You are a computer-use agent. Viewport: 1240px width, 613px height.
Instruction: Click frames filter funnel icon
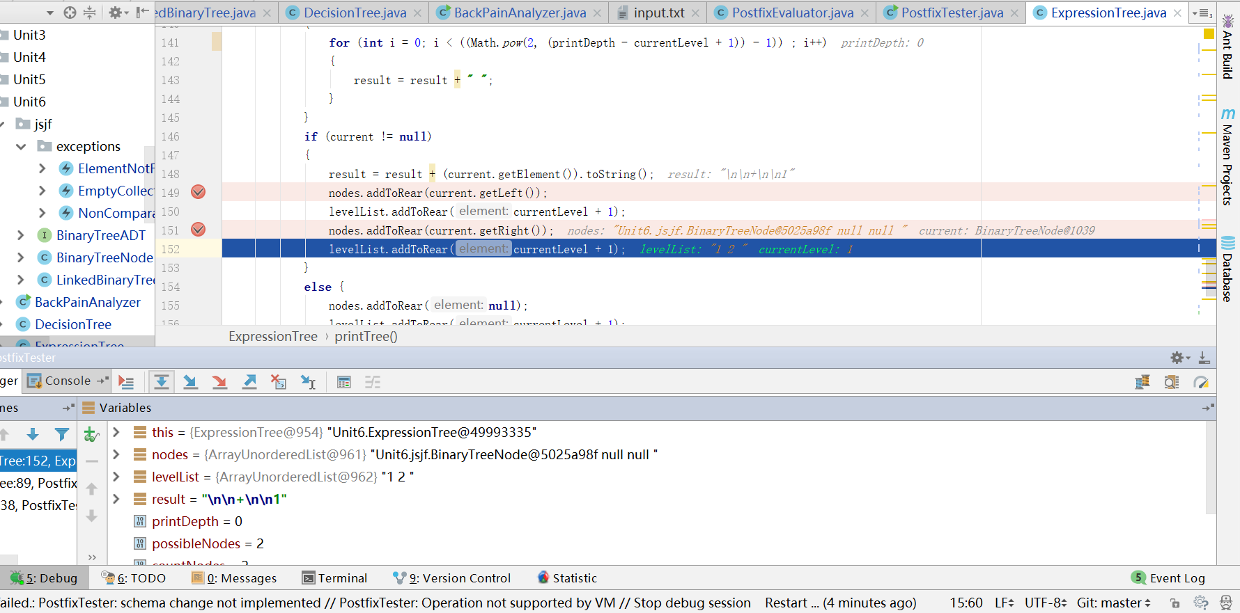(62, 435)
